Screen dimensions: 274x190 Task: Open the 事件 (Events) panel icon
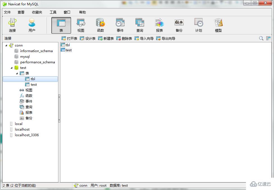(x=120, y=25)
